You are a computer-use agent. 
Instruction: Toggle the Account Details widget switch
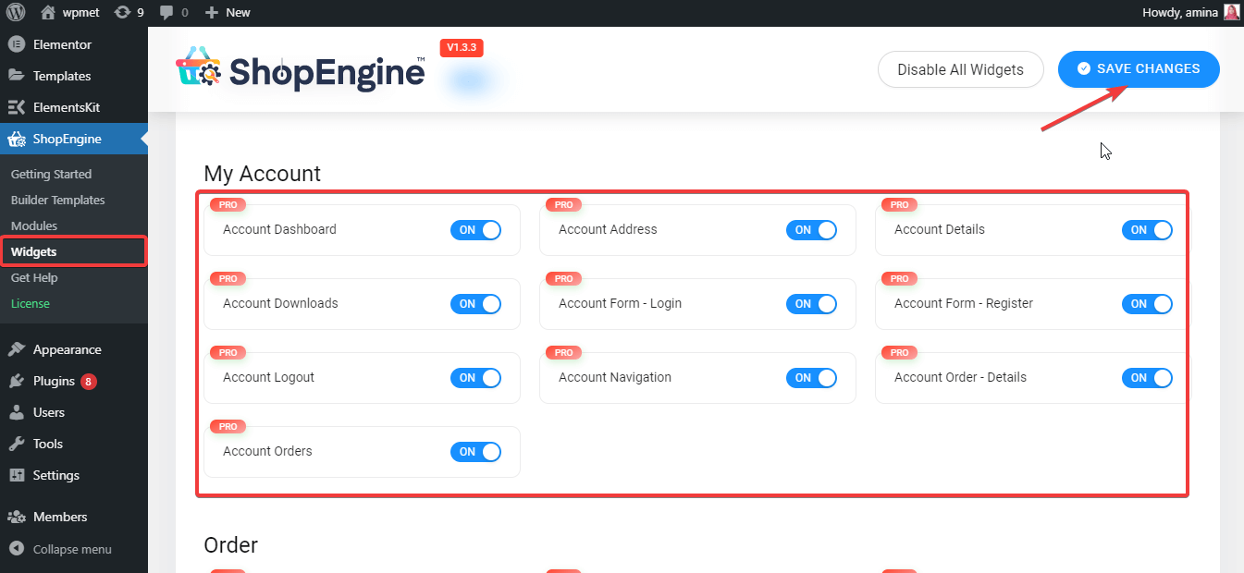[1147, 230]
